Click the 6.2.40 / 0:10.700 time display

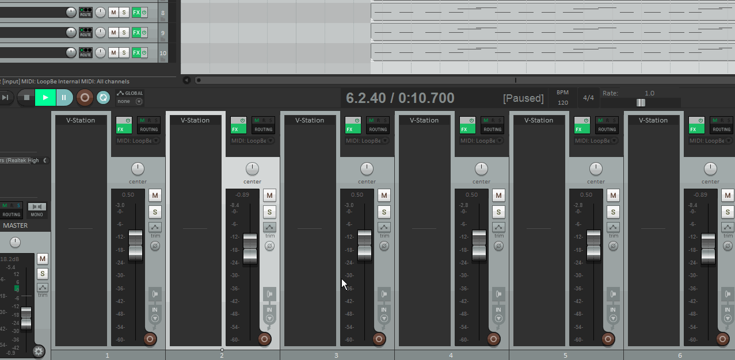tap(400, 98)
